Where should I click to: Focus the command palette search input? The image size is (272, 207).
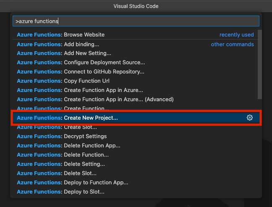pos(136,21)
